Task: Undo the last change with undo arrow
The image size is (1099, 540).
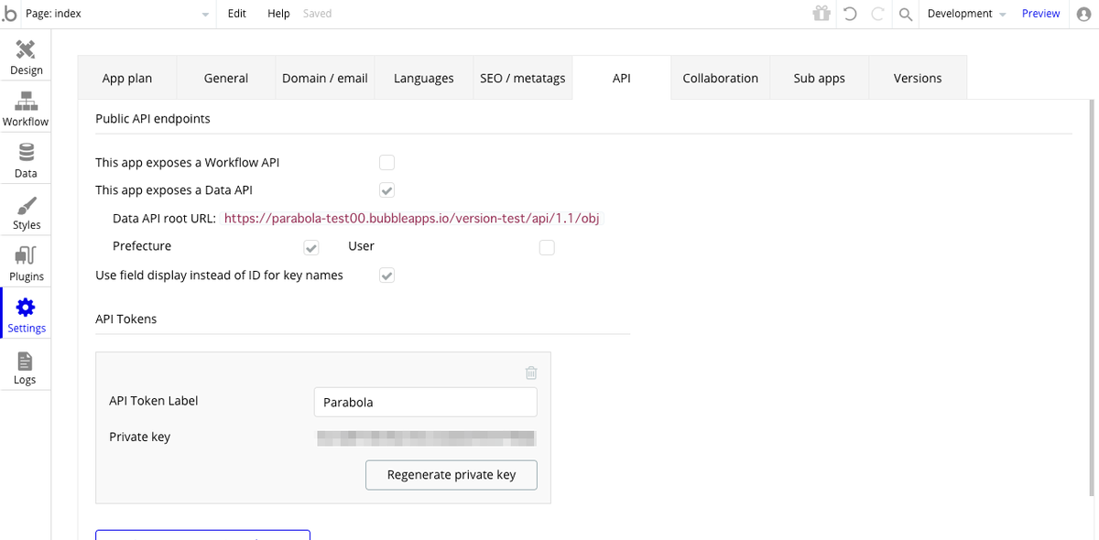Action: [850, 14]
